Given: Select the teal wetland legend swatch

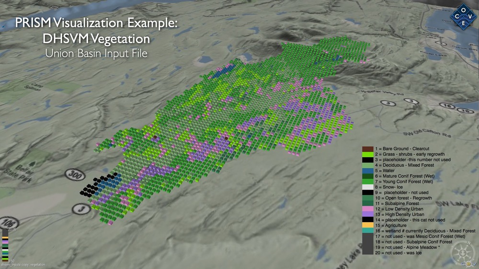Looking at the screenshot, I should (x=368, y=231).
